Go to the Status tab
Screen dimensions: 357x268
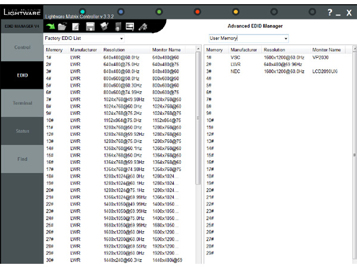coord(22,131)
